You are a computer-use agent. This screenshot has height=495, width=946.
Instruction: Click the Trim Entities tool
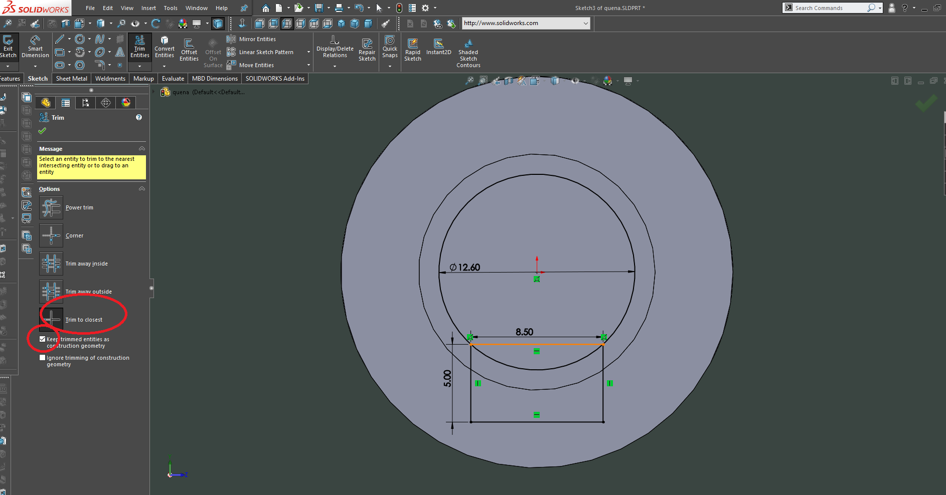pos(140,47)
